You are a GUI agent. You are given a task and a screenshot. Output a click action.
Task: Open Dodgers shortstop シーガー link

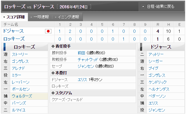click(155, 61)
